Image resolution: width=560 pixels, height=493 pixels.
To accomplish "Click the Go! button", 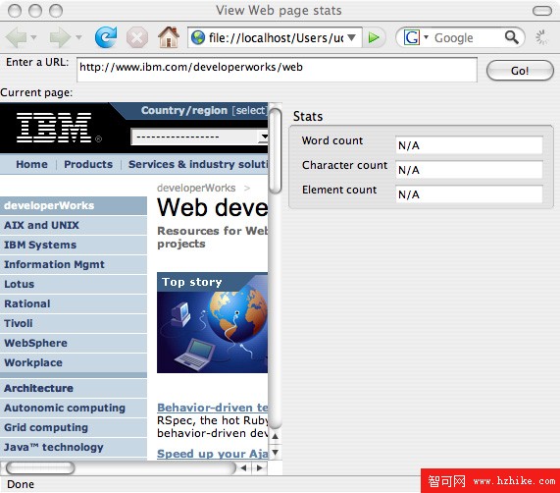I will [520, 71].
